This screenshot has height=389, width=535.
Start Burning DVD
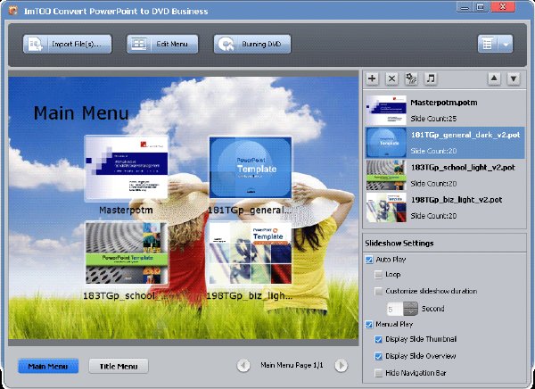point(252,44)
